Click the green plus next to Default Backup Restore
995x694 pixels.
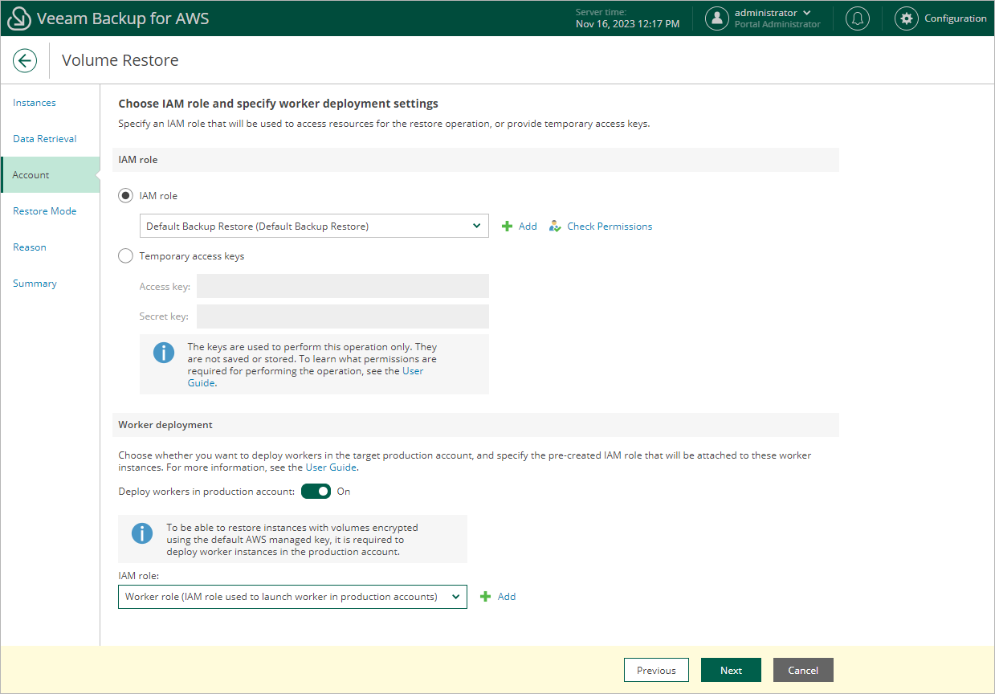[x=507, y=227]
